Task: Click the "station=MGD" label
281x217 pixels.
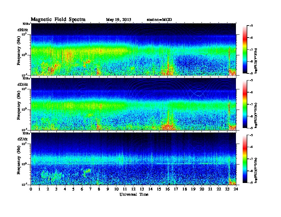Action: (x=159, y=20)
